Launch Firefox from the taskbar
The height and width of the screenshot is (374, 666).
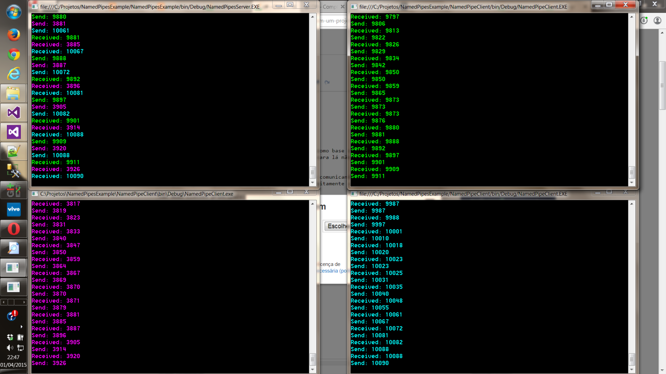[13, 35]
